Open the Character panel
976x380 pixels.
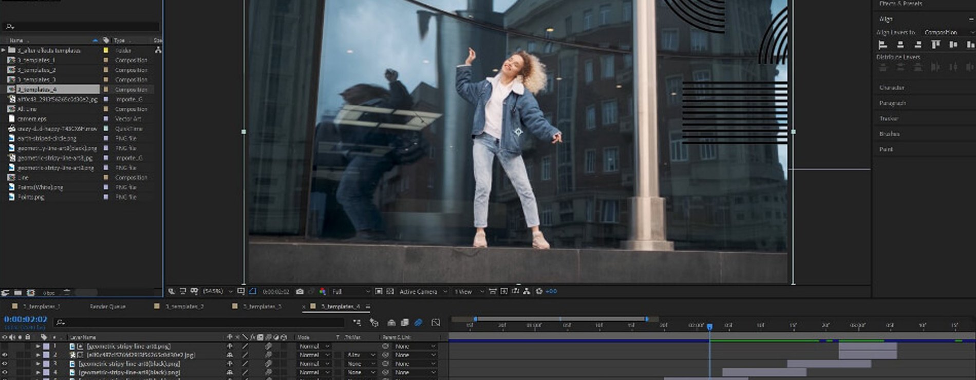pos(892,88)
